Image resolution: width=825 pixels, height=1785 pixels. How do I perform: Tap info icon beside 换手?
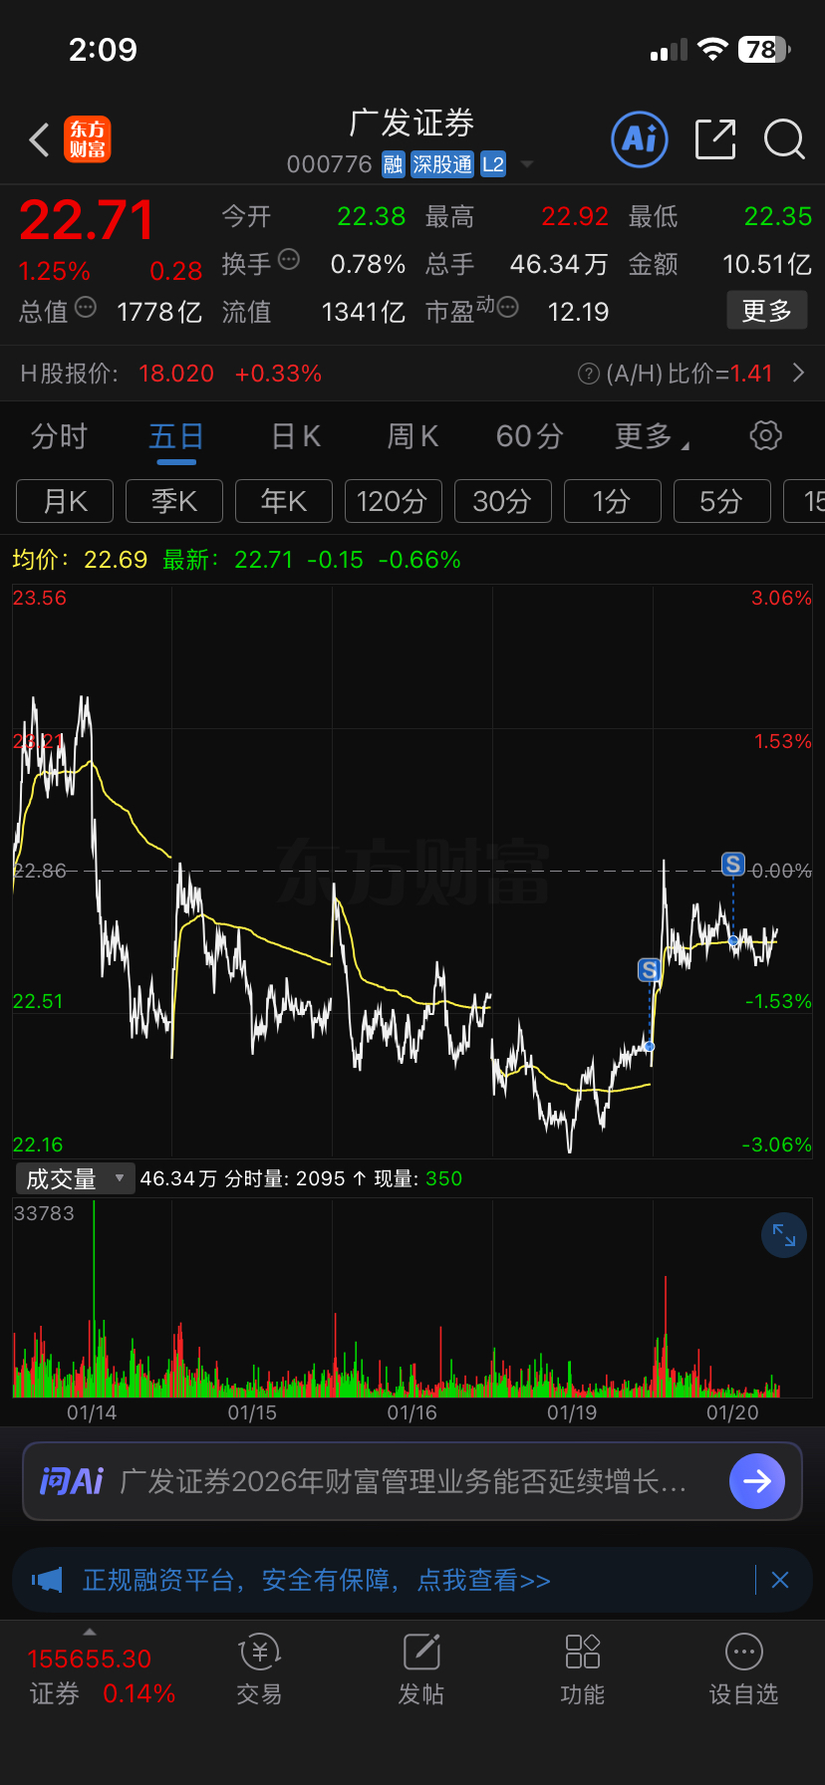click(x=289, y=260)
